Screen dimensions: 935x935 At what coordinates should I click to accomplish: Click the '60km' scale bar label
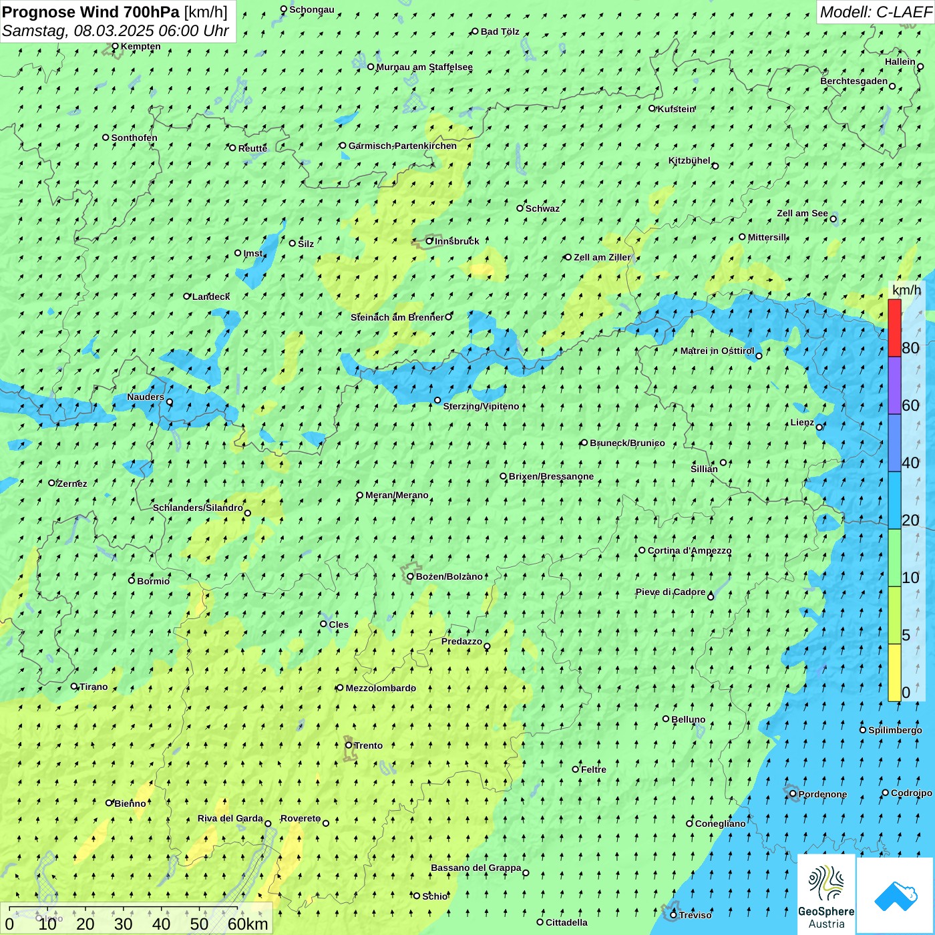pyautogui.click(x=248, y=924)
